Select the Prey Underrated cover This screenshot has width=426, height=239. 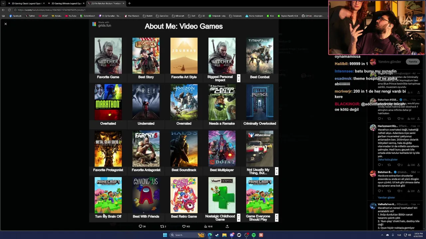[146, 102]
